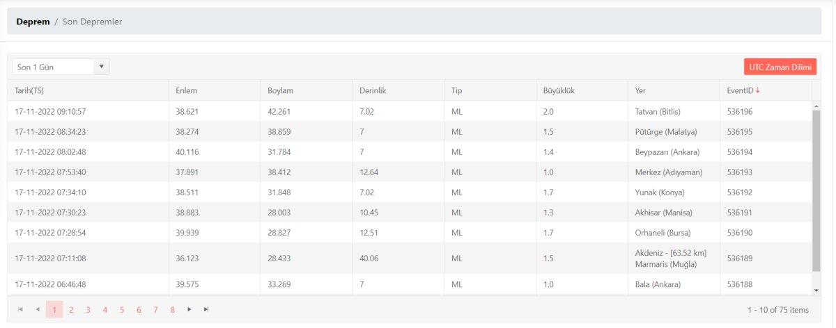The image size is (836, 328).
Task: Click the Deprem breadcrumb link
Action: 33,22
